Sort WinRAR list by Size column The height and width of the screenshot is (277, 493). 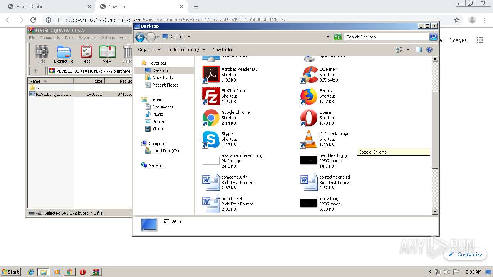(x=89, y=81)
